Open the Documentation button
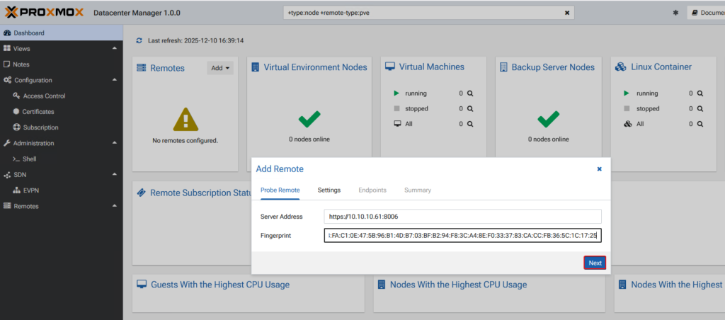725x320 pixels. point(705,13)
